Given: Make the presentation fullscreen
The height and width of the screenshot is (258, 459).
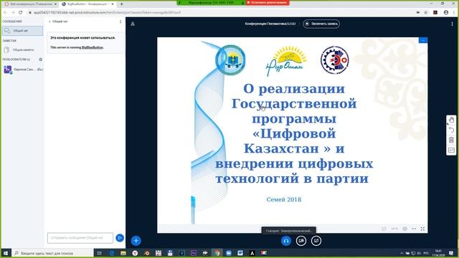Looking at the screenshot, I should [x=422, y=229].
